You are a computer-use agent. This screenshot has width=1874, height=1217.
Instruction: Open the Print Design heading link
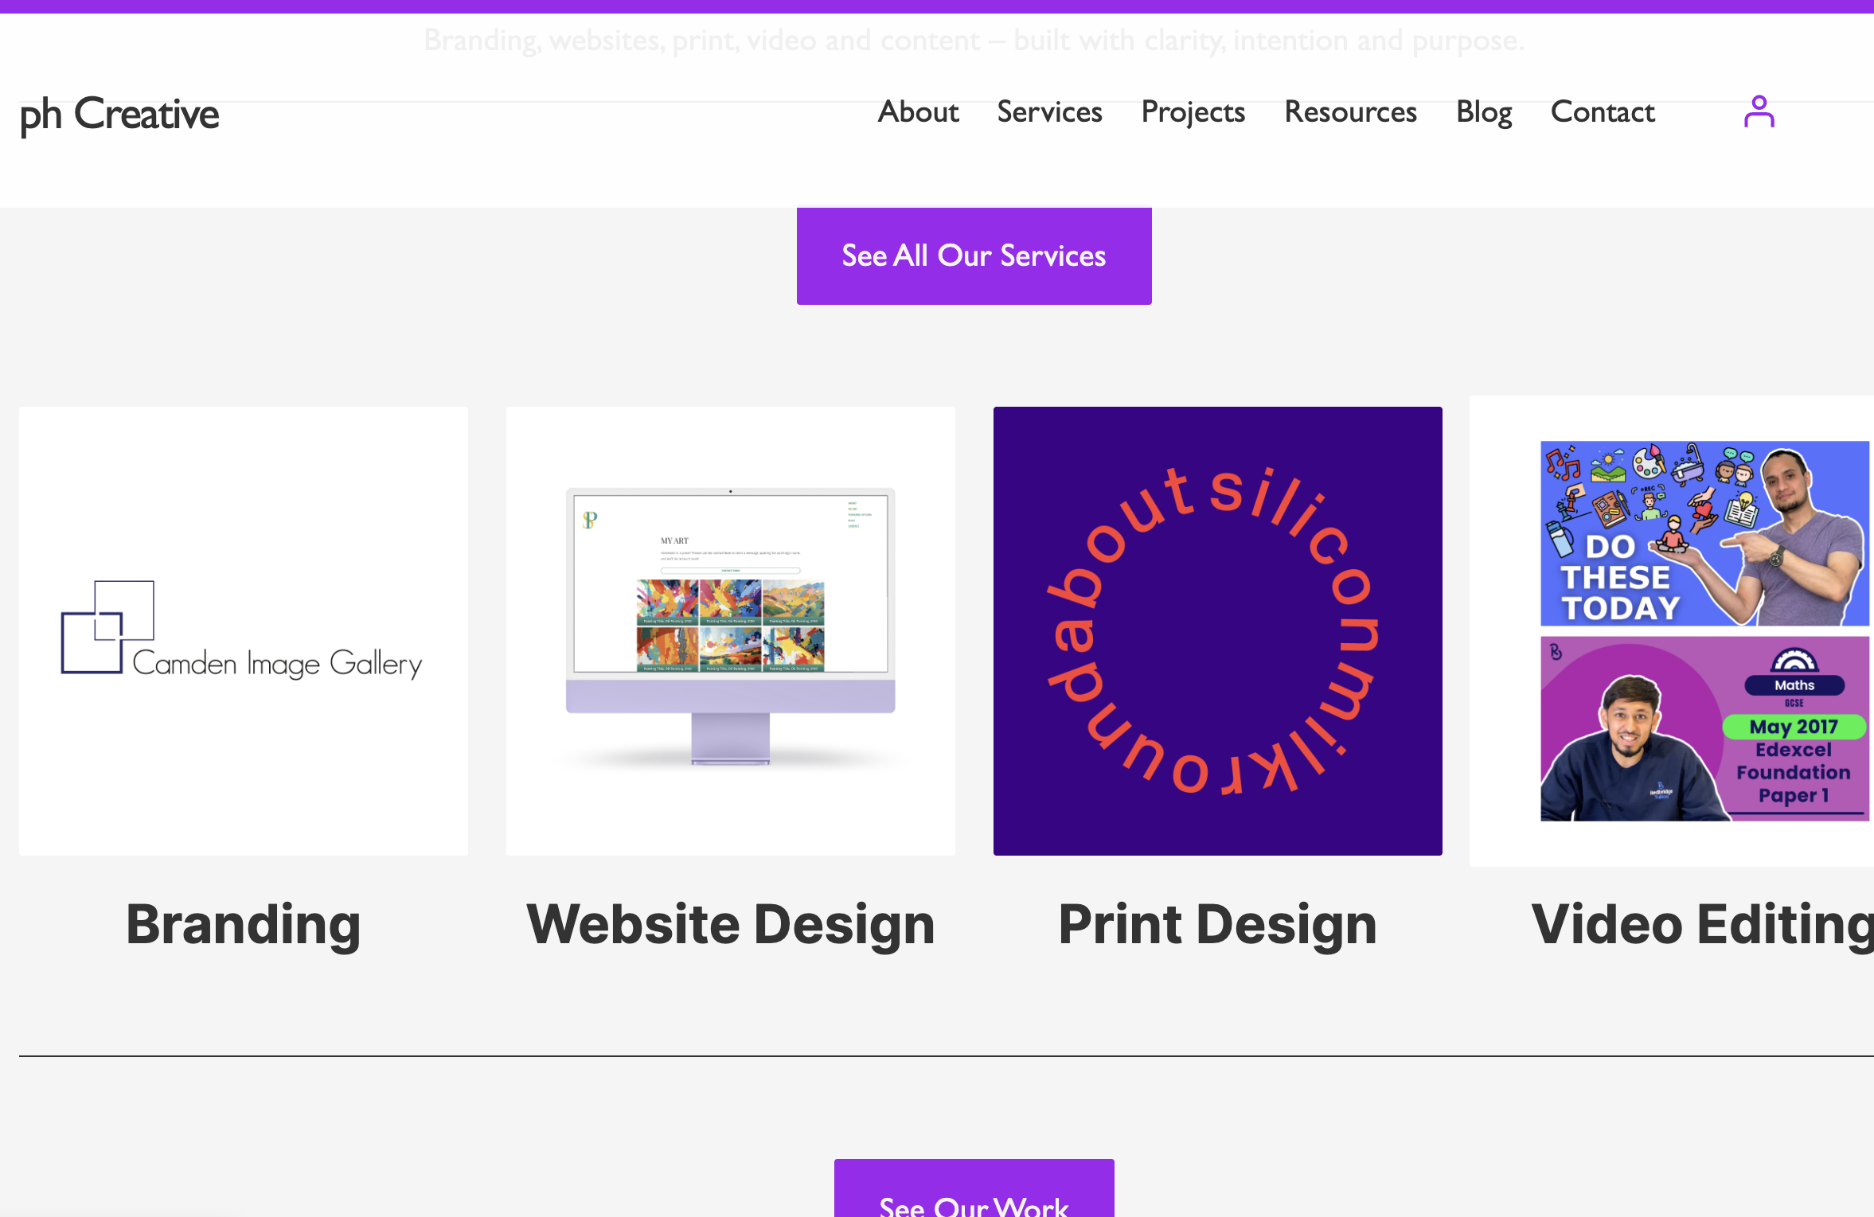coord(1217,924)
